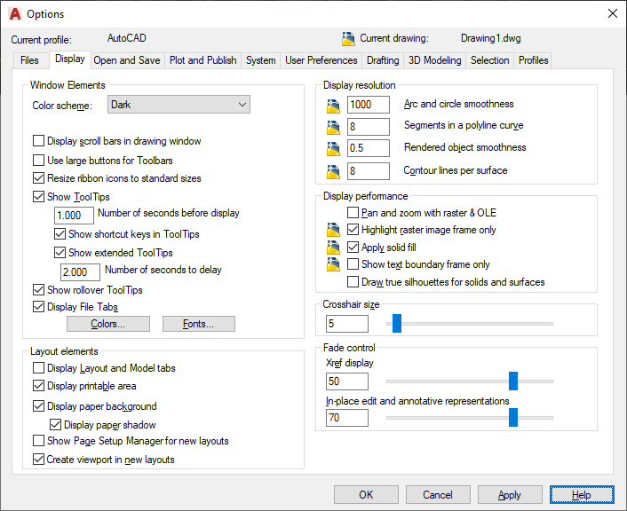Click drawing icon beside Rendered object smoothness
Viewport: 627px width, 511px height.
point(334,147)
